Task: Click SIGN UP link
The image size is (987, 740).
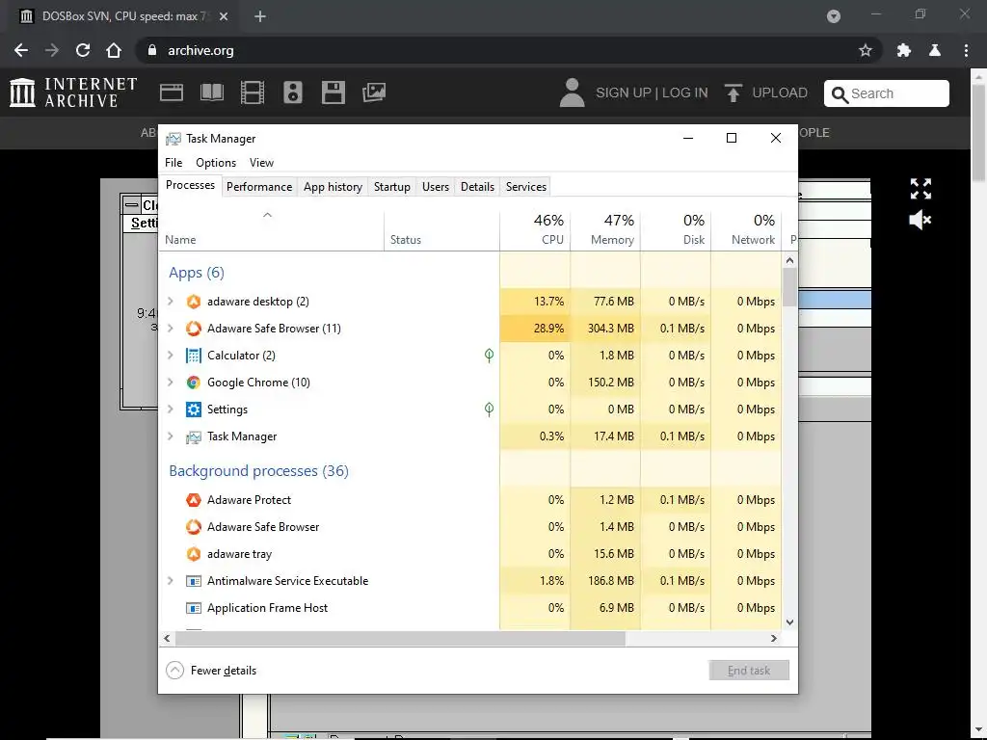Action: point(624,93)
